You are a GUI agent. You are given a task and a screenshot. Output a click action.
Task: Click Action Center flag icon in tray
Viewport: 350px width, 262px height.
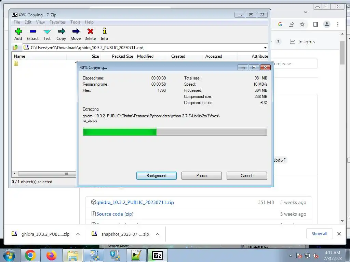coord(299,256)
